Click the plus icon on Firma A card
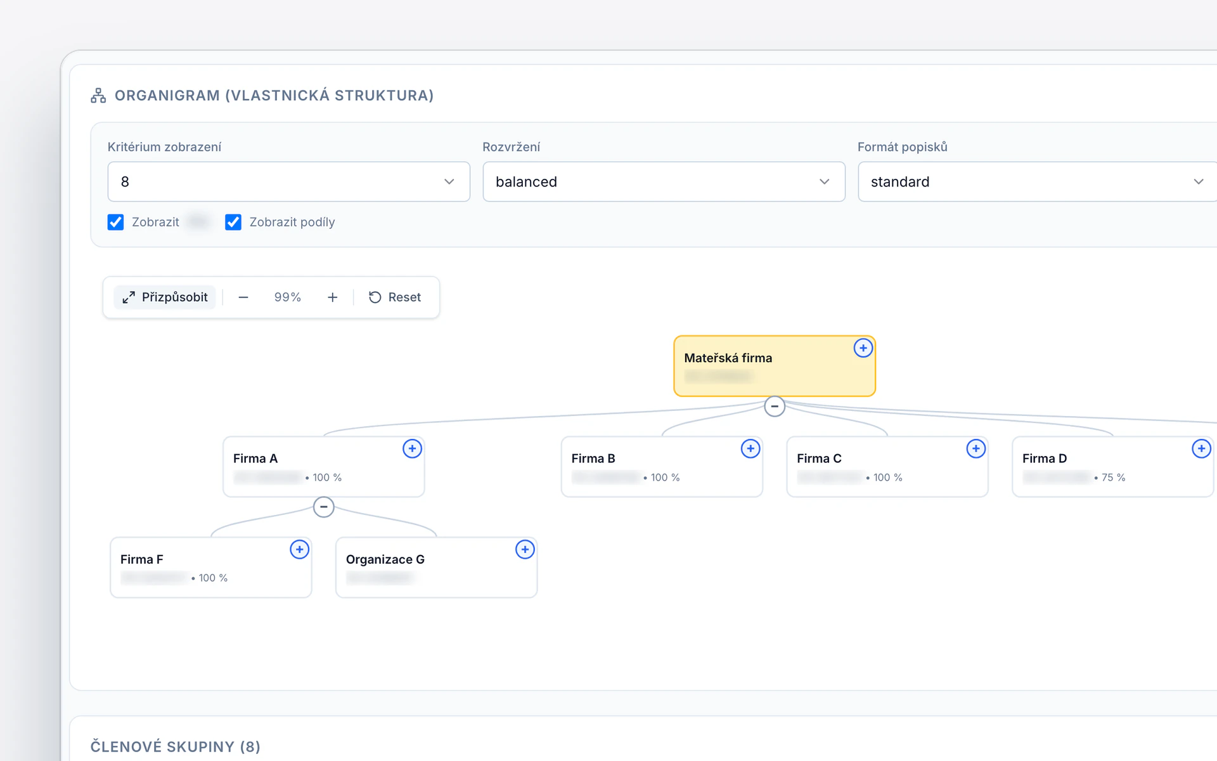 click(412, 449)
